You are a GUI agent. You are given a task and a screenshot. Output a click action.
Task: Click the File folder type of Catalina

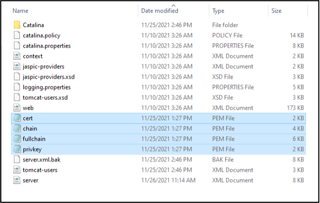(x=225, y=25)
